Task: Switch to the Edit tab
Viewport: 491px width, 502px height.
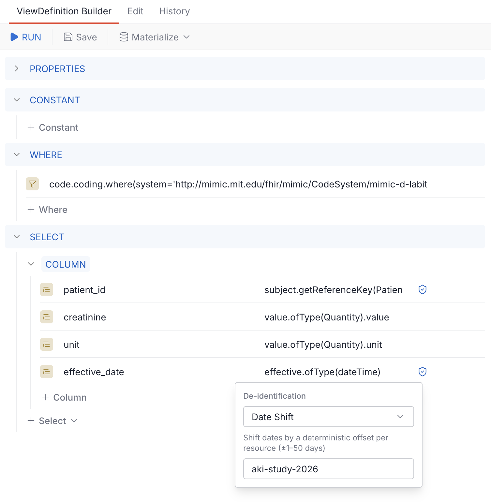Action: 135,11
